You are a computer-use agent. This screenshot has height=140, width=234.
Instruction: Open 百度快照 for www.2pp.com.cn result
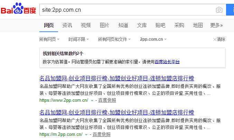click(x=107, y=100)
